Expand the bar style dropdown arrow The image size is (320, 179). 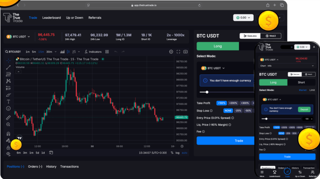pyautogui.click(x=79, y=52)
